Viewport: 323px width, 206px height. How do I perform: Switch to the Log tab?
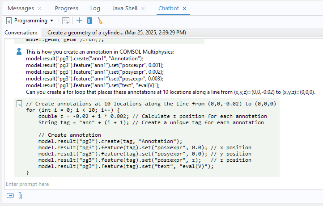pyautogui.click(x=95, y=8)
